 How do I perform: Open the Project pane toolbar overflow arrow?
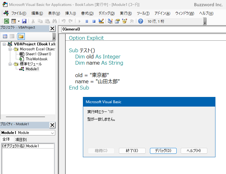(54, 36)
